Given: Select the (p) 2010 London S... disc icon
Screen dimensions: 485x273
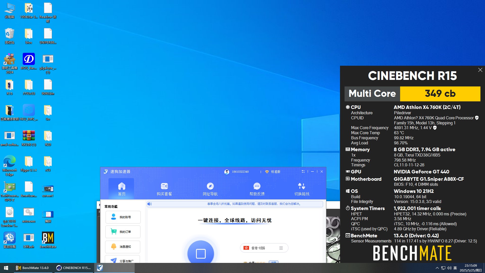Looking at the screenshot, I should point(10,217).
